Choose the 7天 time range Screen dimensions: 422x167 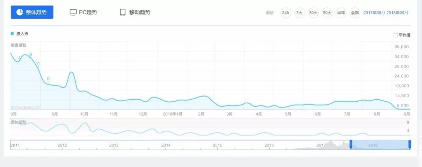(x=299, y=12)
